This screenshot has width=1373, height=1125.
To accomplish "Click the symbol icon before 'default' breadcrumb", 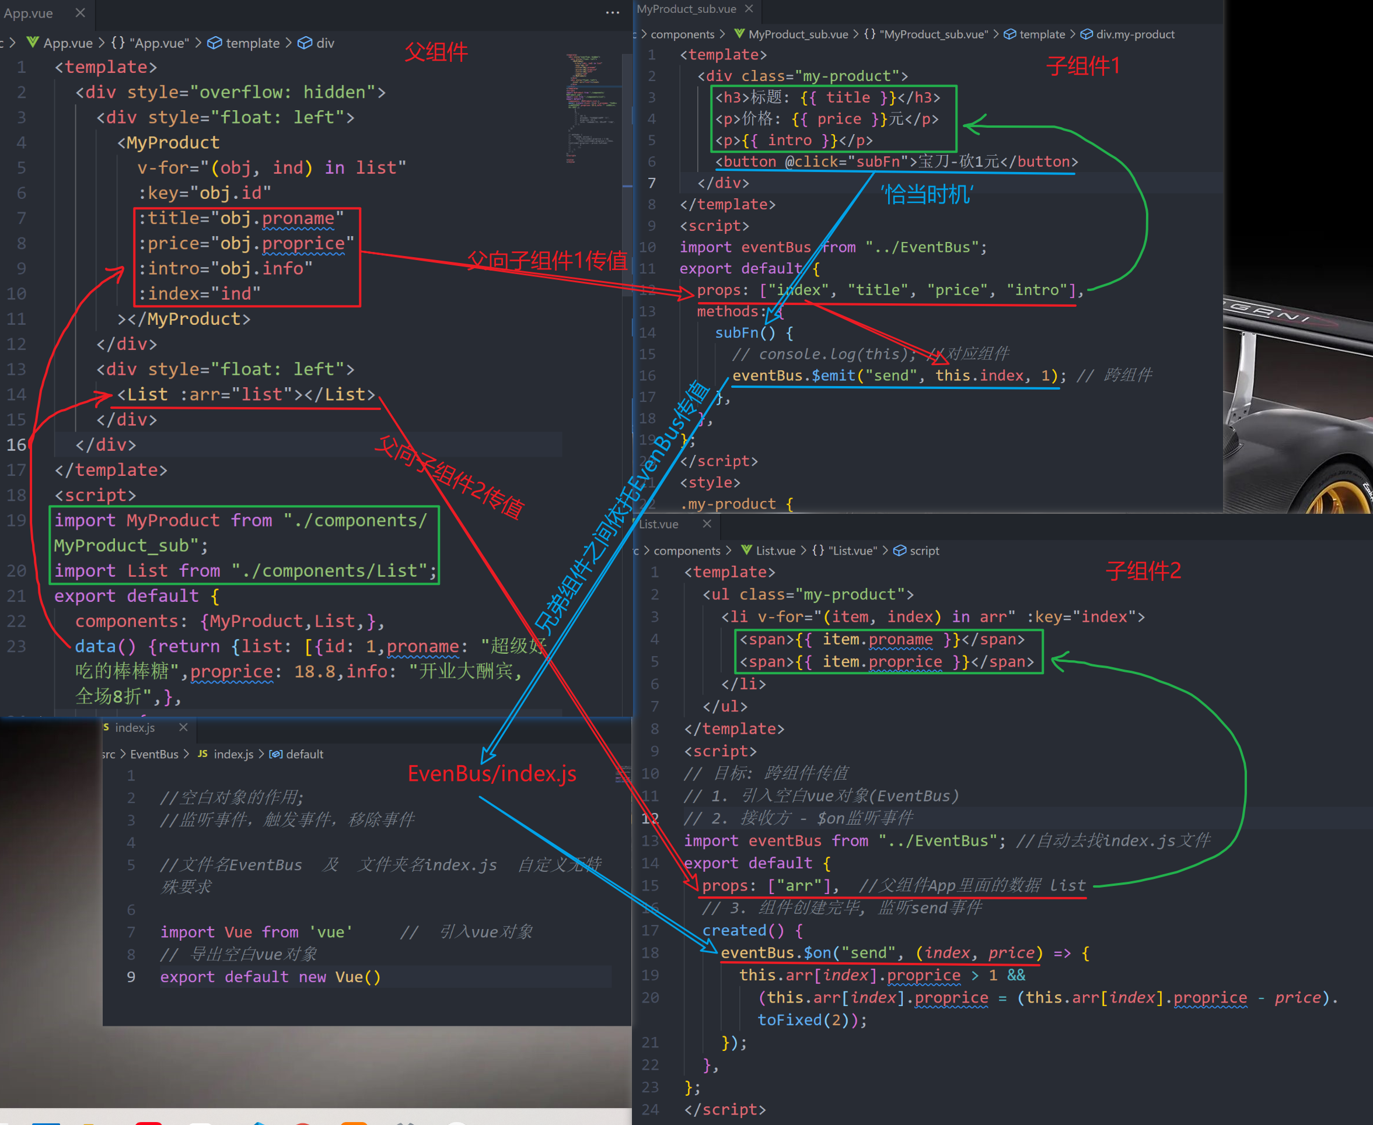I will click(275, 754).
